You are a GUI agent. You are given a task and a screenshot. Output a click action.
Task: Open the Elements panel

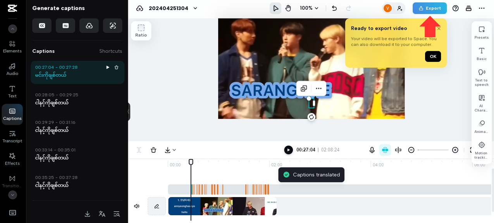click(12, 46)
